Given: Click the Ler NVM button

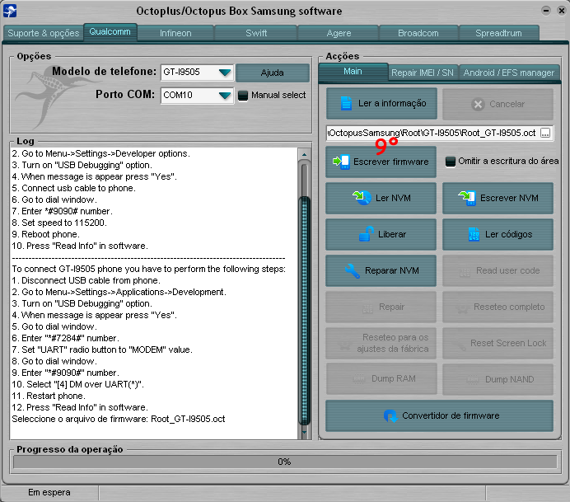Looking at the screenshot, I should (381, 198).
